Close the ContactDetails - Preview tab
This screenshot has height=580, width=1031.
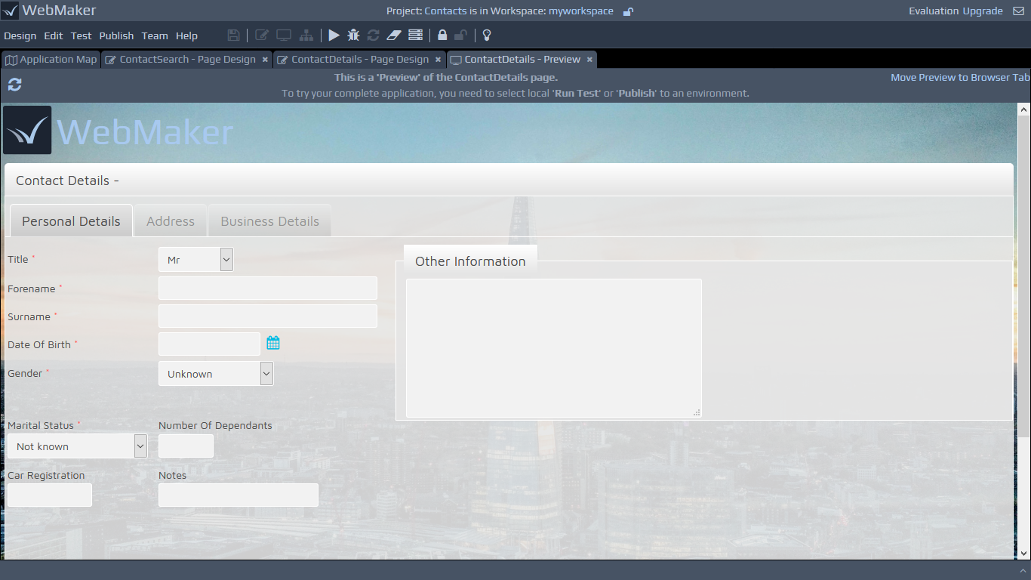[589, 59]
